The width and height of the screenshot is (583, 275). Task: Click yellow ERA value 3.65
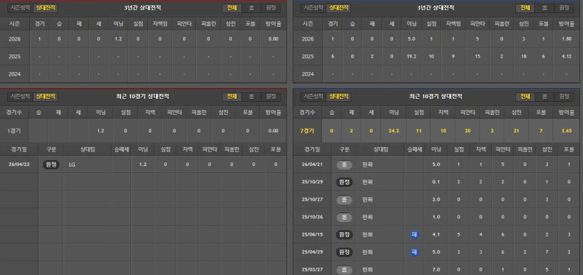point(567,131)
